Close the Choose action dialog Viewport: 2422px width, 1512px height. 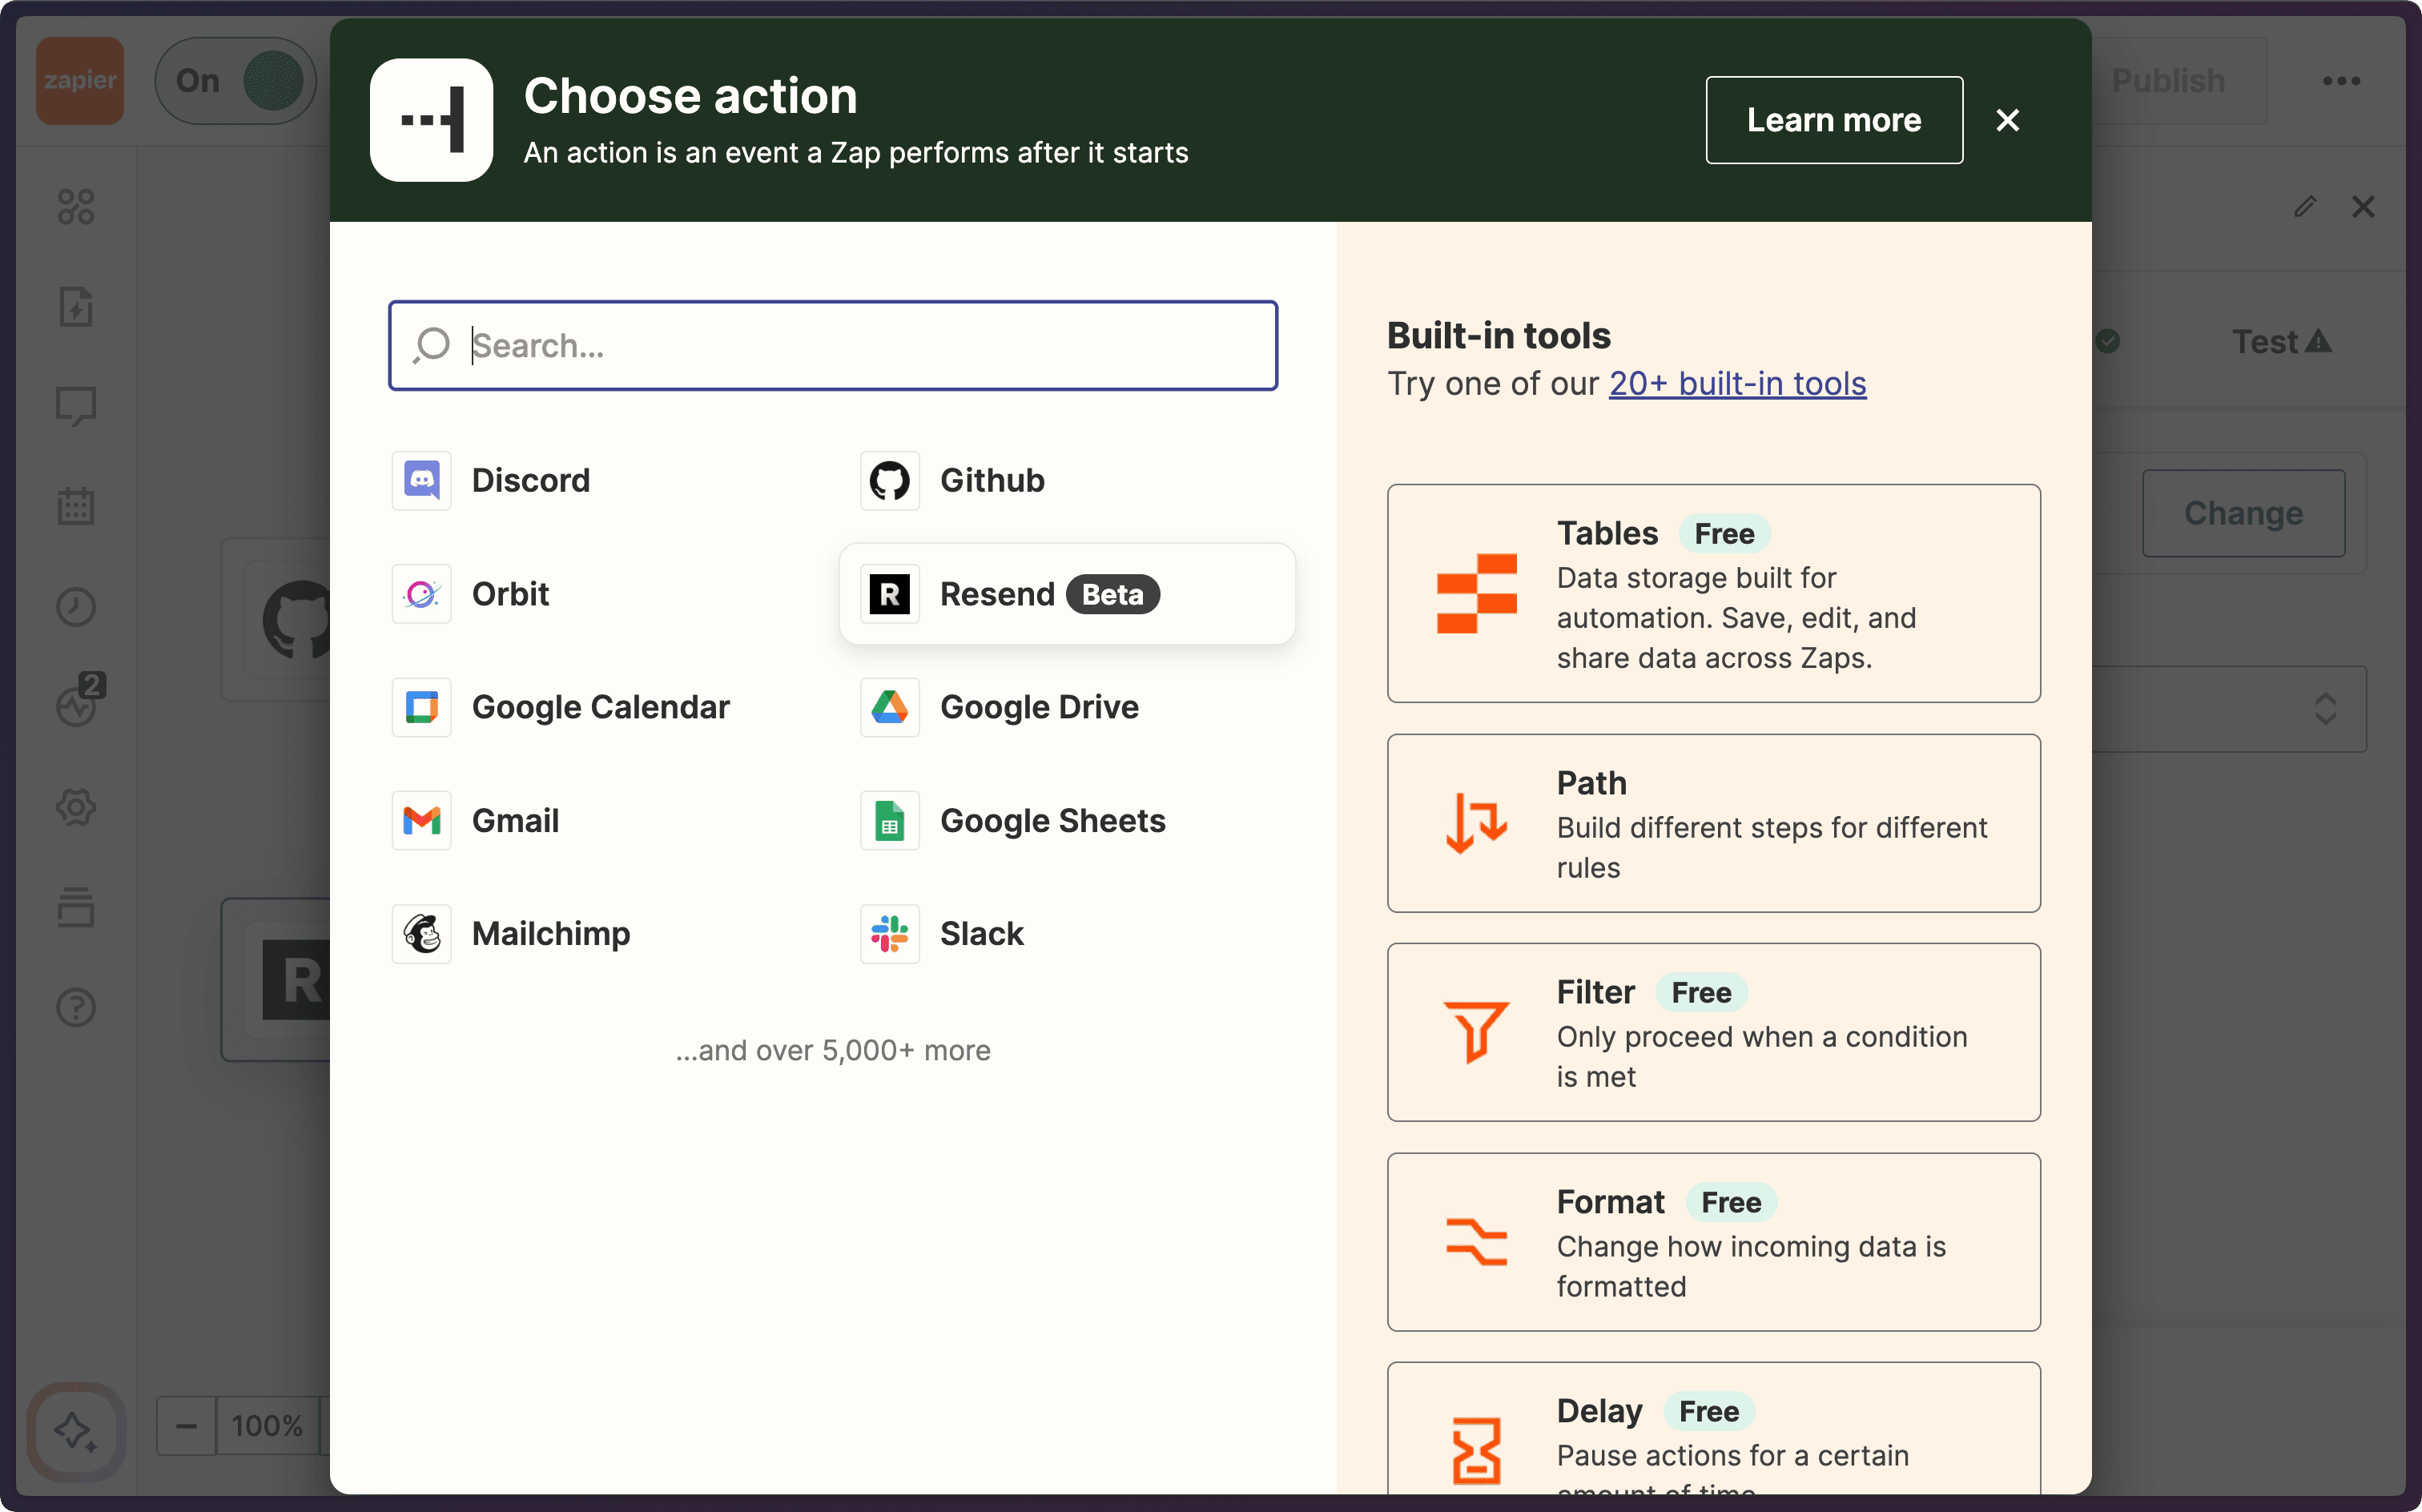click(2007, 120)
